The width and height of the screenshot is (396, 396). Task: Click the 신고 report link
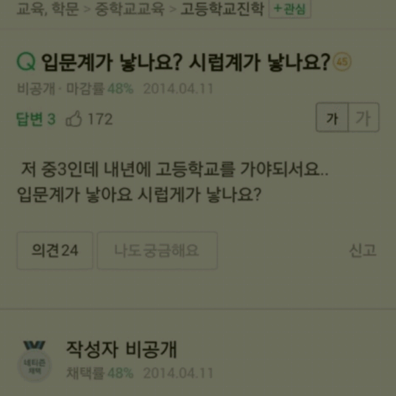[x=363, y=250]
